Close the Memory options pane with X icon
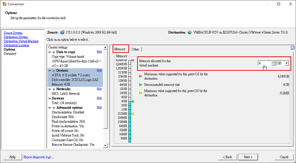The image size is (296, 163). [292, 47]
